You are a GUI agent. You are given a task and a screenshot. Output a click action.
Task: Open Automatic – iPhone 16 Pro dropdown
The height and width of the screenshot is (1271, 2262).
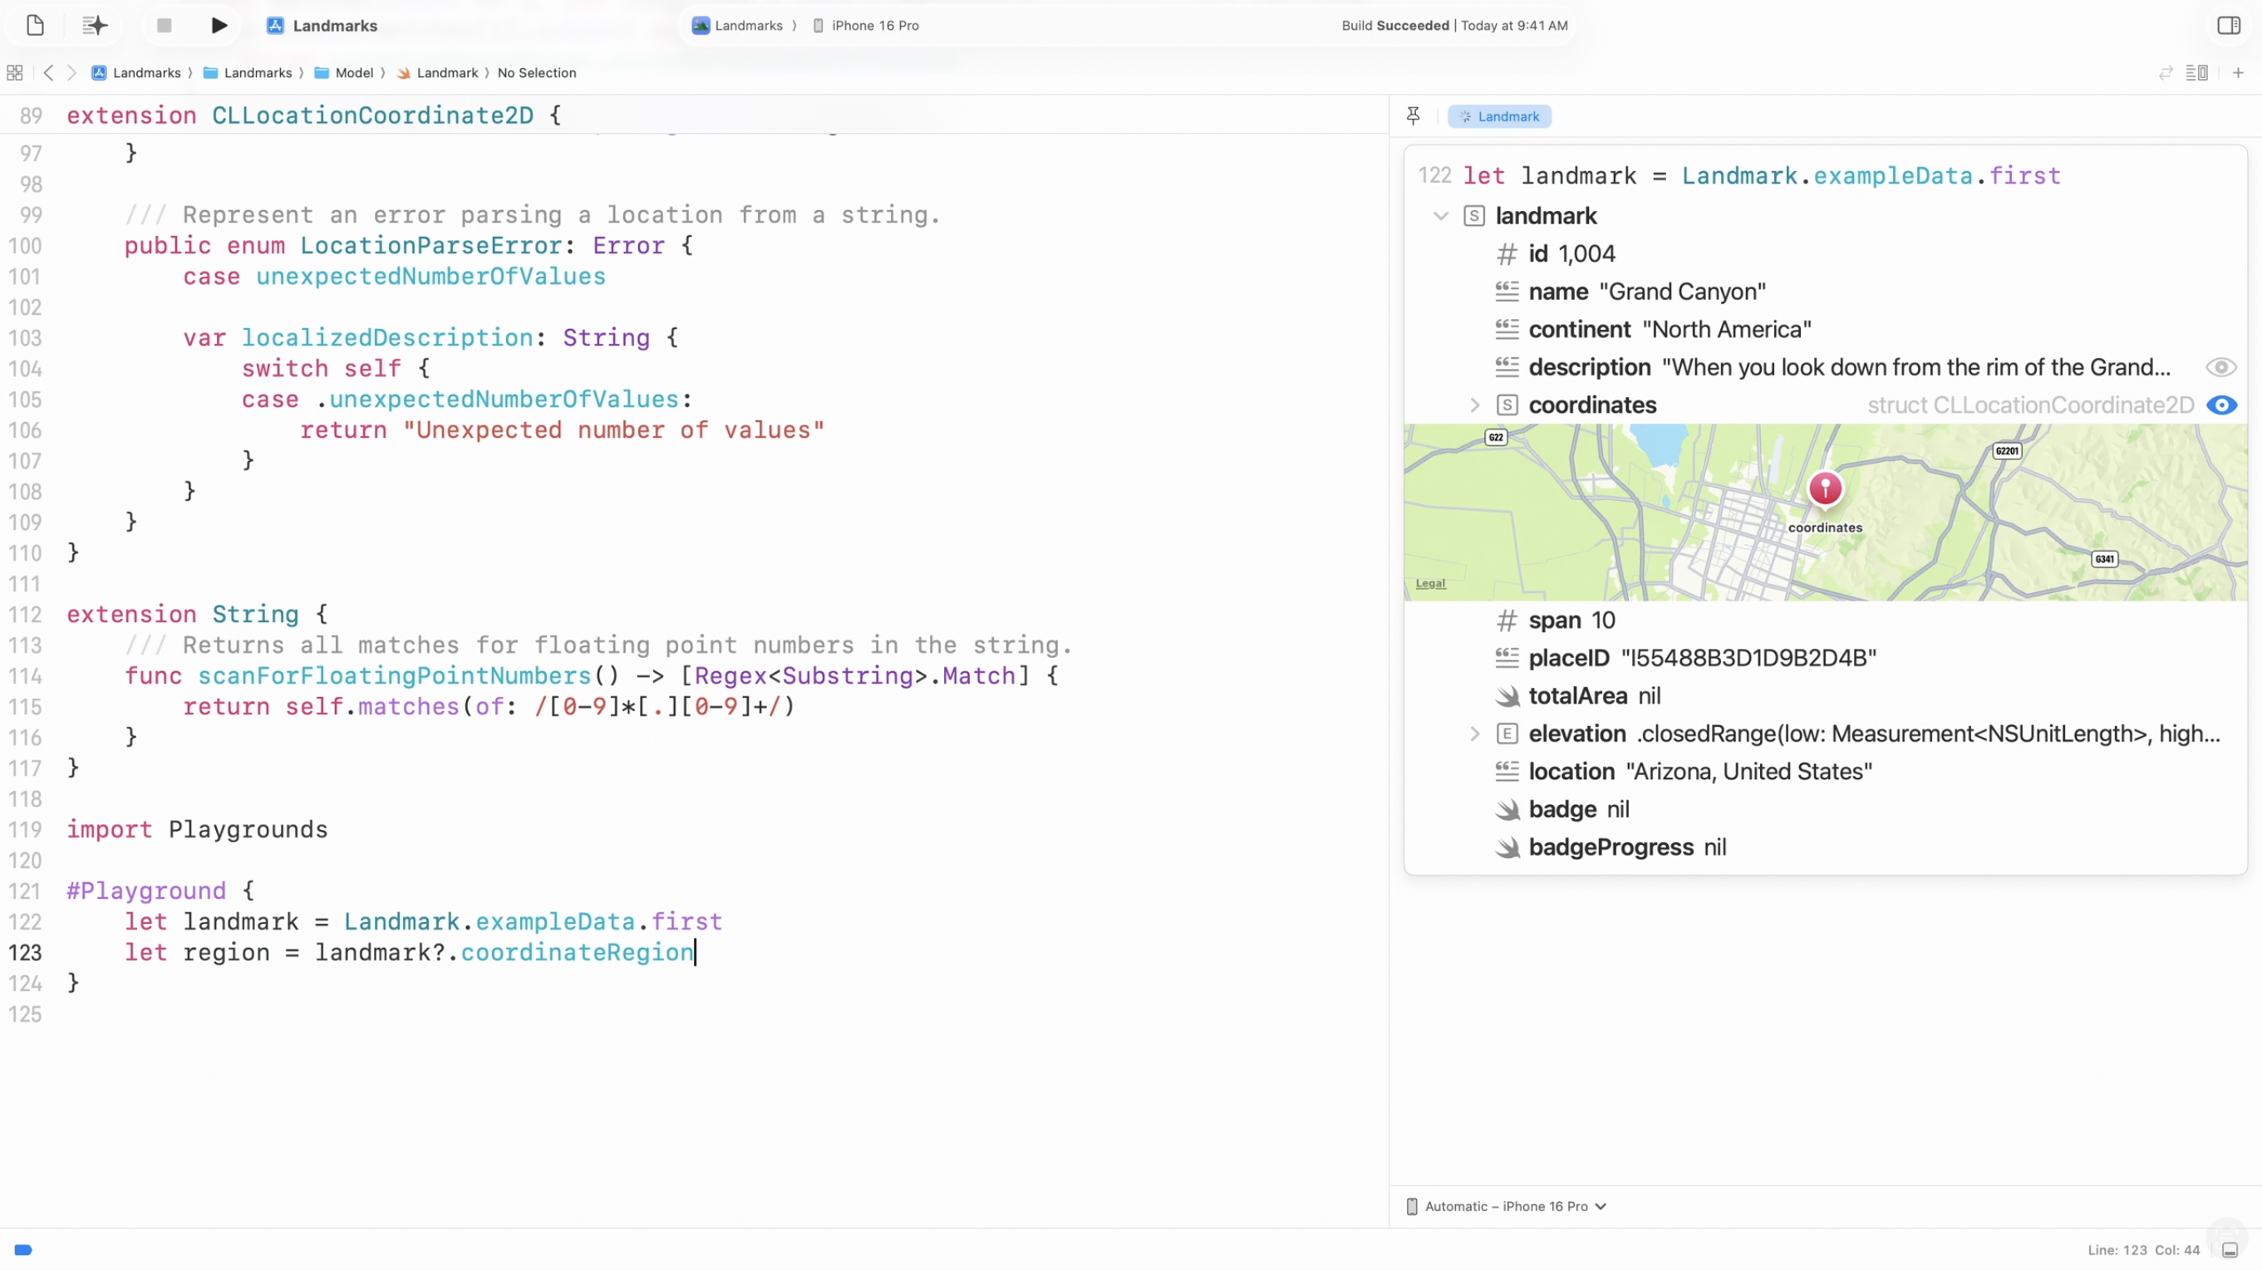pyautogui.click(x=1507, y=1206)
